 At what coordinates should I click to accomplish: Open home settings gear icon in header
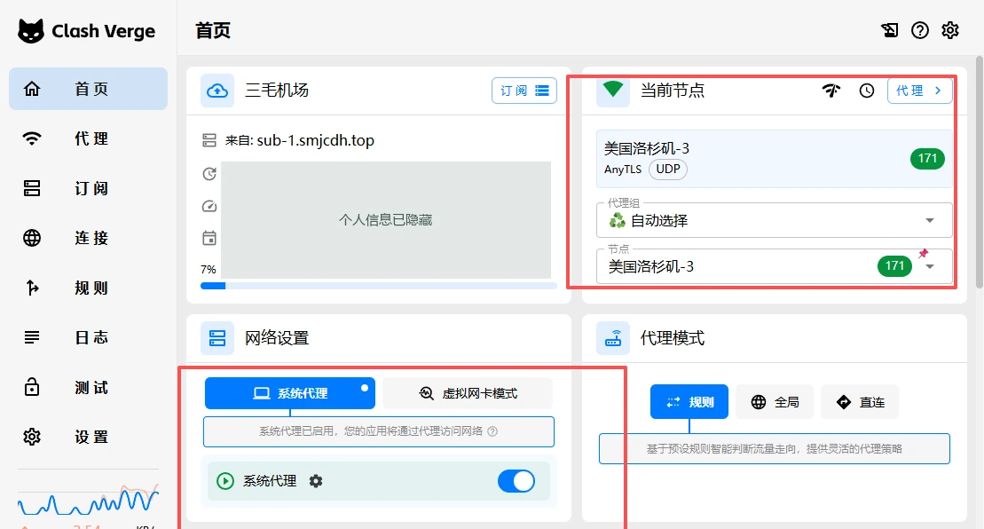(950, 30)
